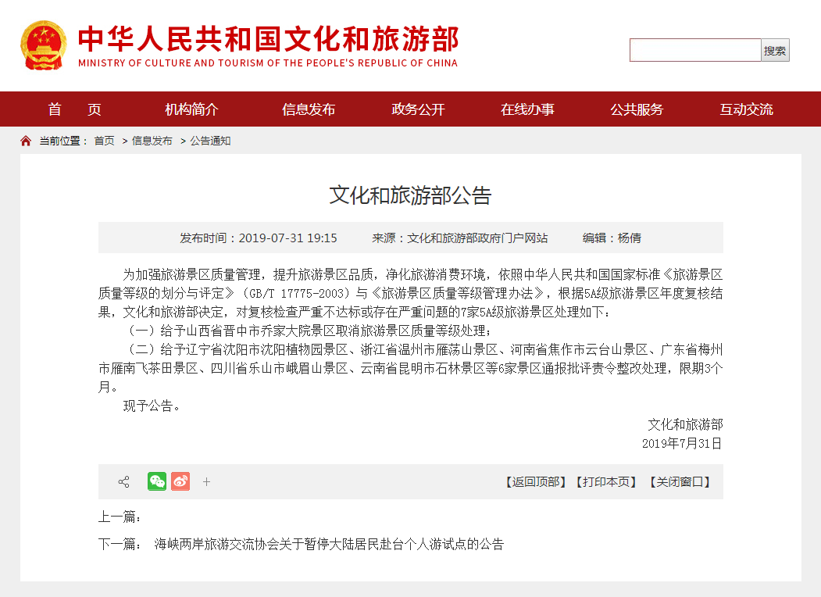821x597 pixels.
Task: Click 返回顶部 link
Action: [x=536, y=482]
